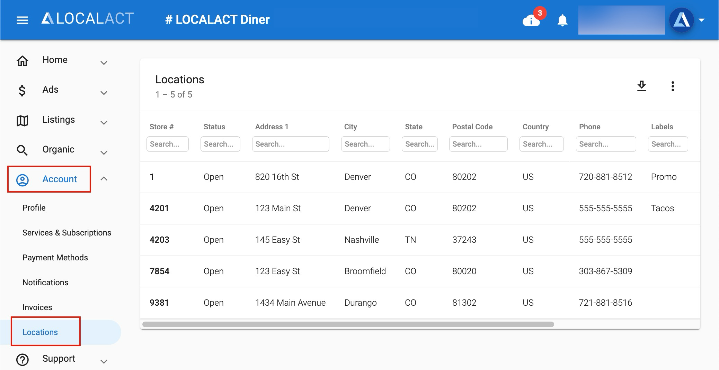This screenshot has height=370, width=719.
Task: Click the Support question mark icon
Action: point(23,360)
